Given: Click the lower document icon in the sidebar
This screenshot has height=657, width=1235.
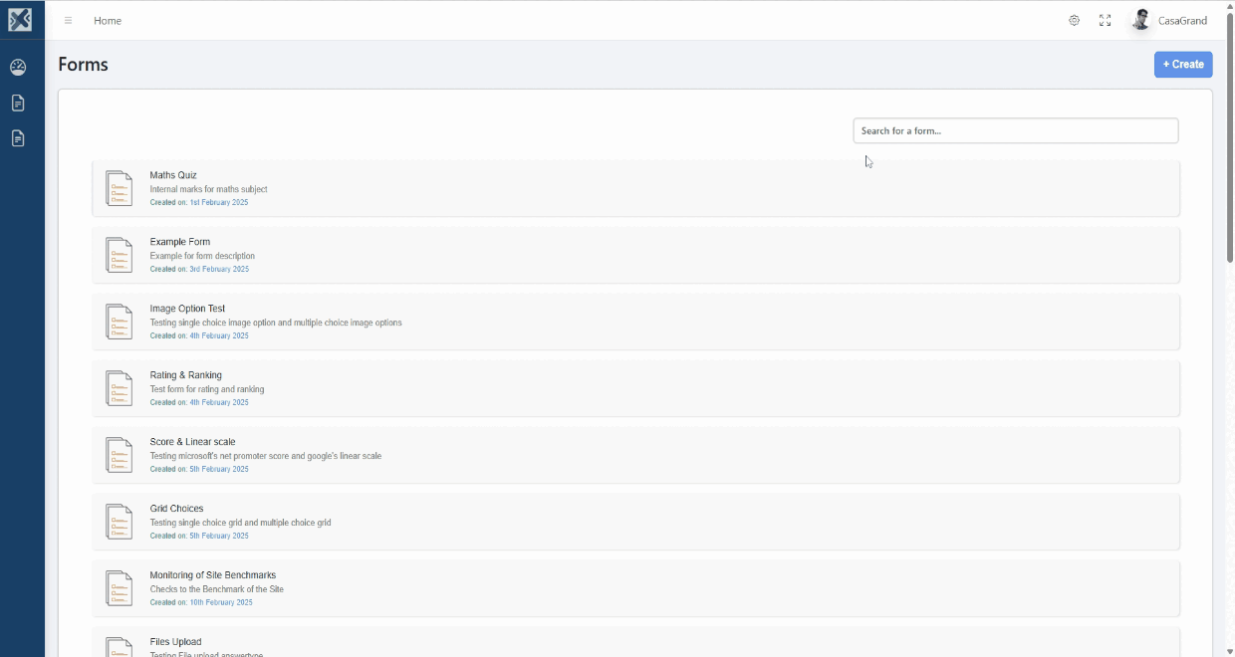Looking at the screenshot, I should pyautogui.click(x=18, y=138).
